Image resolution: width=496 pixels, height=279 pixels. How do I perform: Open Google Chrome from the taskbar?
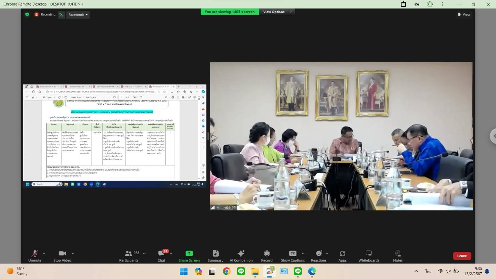227,271
